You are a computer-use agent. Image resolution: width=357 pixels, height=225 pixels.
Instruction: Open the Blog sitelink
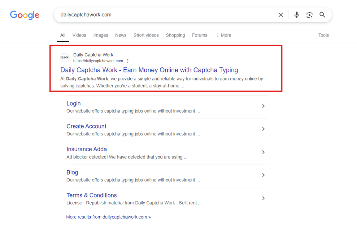[x=72, y=172]
